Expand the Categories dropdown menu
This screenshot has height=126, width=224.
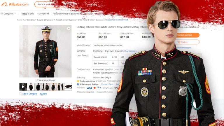coord(8,14)
